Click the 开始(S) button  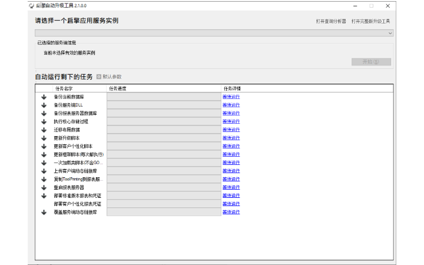click(371, 62)
